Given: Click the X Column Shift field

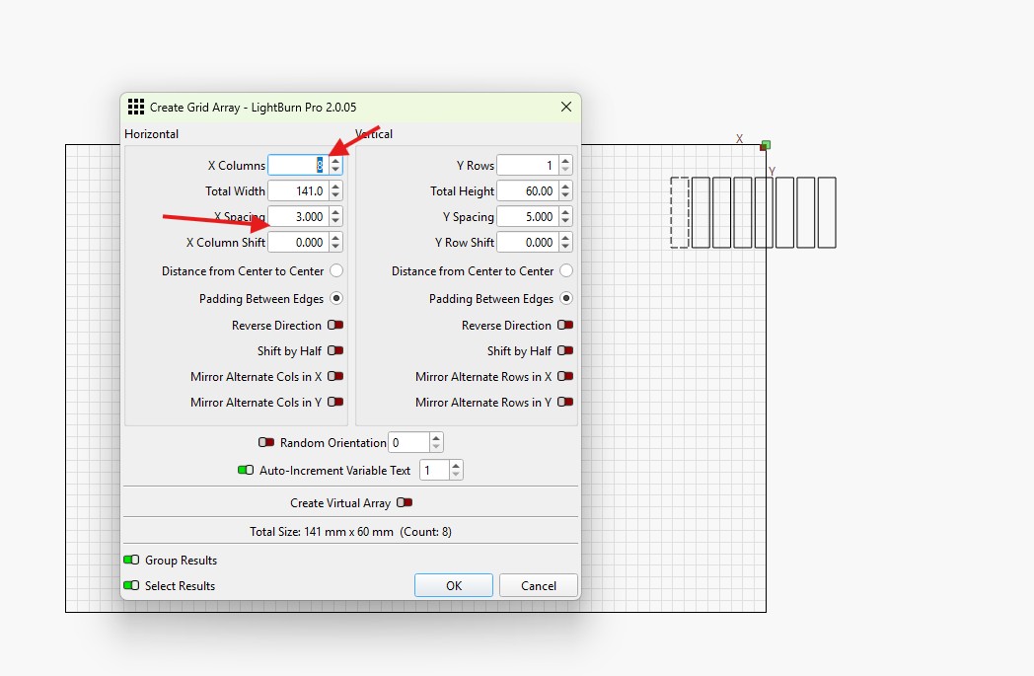Looking at the screenshot, I should tap(298, 242).
